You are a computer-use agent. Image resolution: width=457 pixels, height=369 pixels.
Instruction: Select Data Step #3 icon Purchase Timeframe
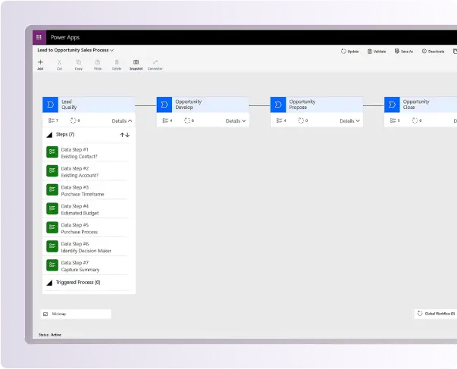pyautogui.click(x=52, y=189)
